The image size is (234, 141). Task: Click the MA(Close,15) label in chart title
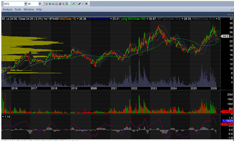(68, 19)
